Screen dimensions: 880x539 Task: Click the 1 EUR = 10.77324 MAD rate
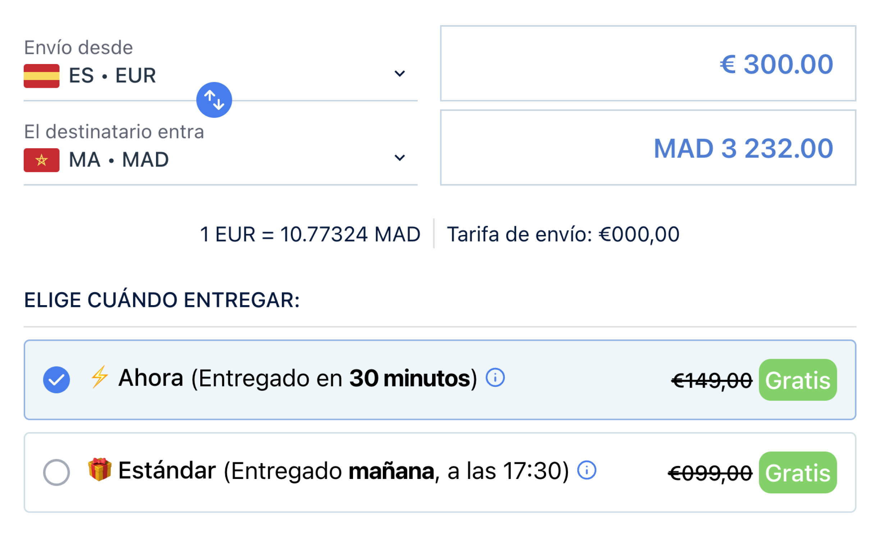pos(310,234)
